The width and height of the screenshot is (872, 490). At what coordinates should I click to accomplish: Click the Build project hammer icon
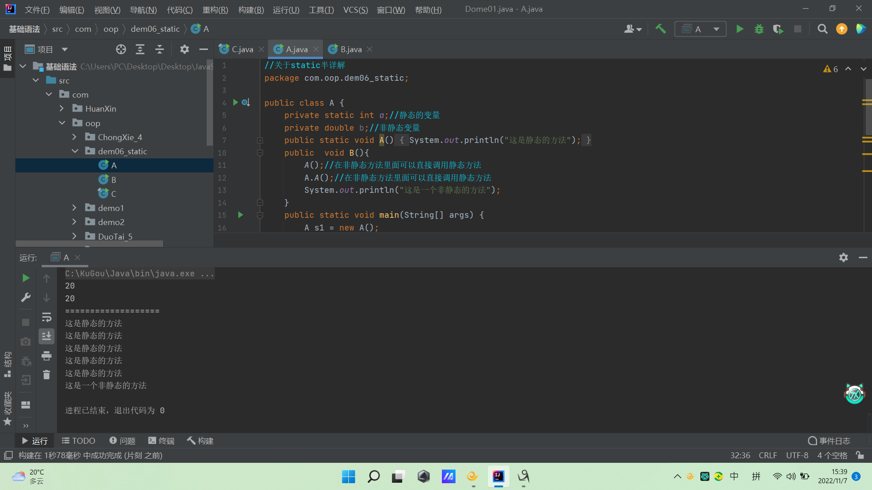660,29
